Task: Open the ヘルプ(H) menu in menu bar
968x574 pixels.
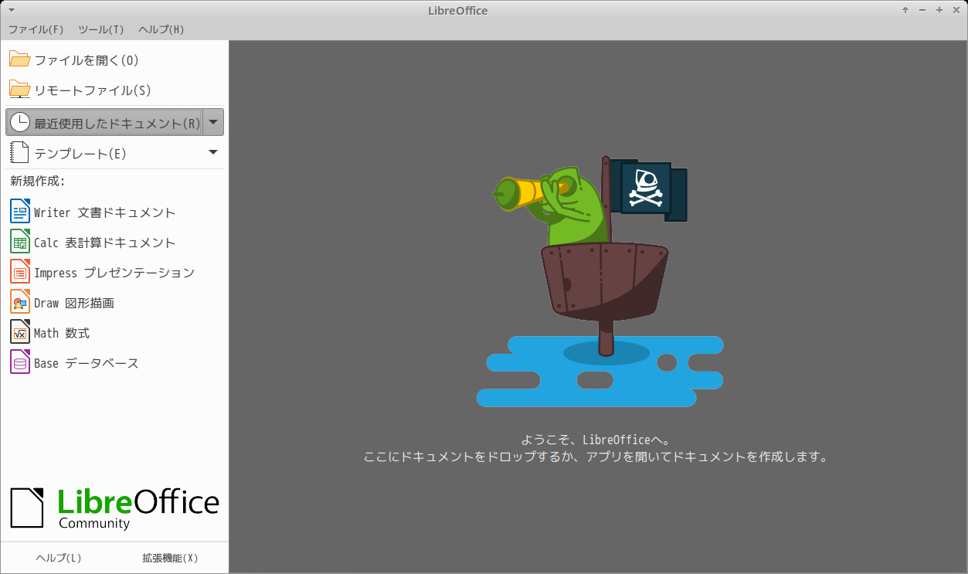Action: [x=161, y=29]
